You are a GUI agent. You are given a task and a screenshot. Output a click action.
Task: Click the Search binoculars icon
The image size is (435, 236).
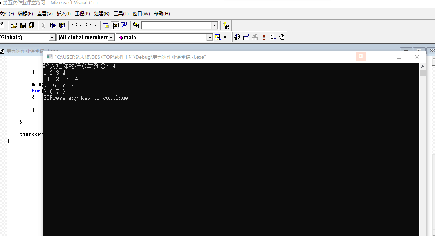click(226, 26)
